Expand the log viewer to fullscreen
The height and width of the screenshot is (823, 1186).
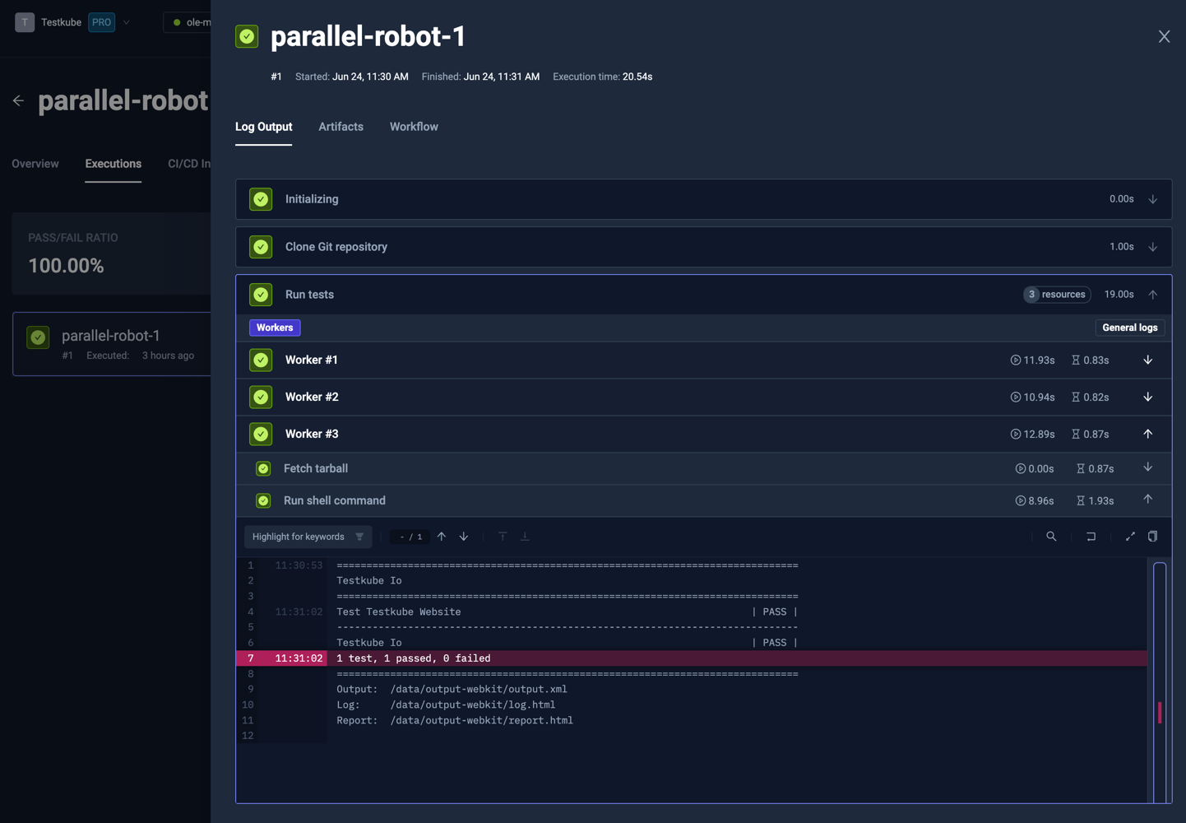(1130, 536)
